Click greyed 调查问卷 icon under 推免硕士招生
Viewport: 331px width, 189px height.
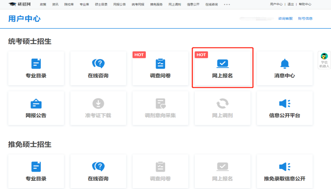click(160, 167)
